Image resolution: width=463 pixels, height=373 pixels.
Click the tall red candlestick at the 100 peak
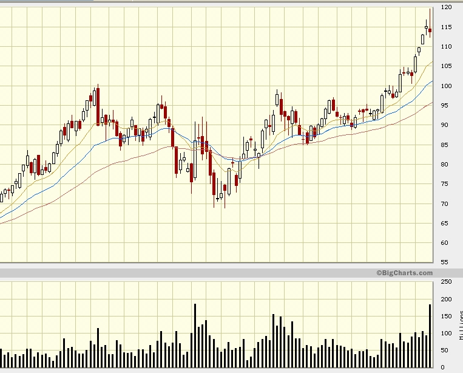[x=97, y=106]
